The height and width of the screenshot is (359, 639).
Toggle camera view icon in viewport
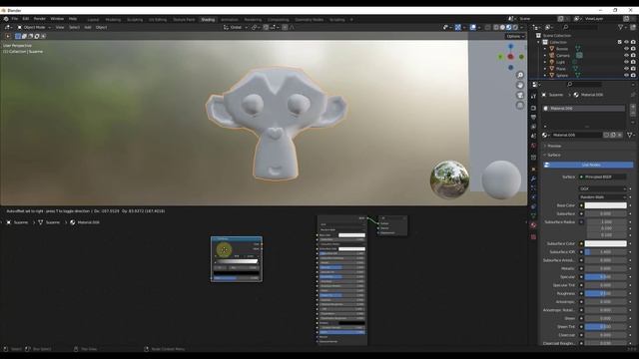pyautogui.click(x=520, y=96)
